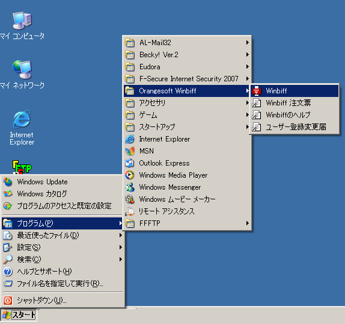
Task: Expand the スタートアップ submenu arrow
Action: [248, 127]
